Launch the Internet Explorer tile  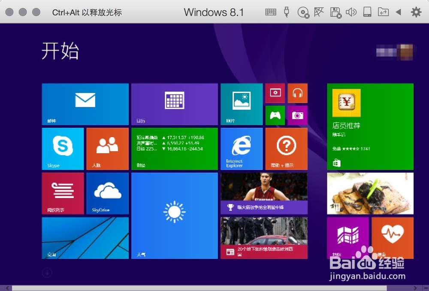coord(242,148)
